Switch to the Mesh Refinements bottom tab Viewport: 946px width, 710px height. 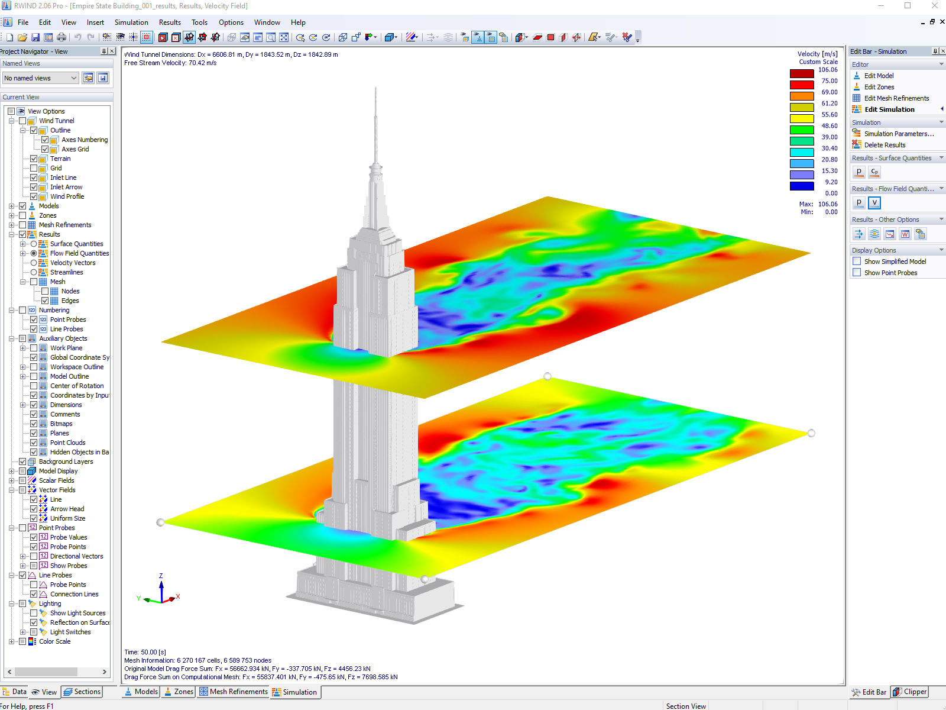pos(233,692)
